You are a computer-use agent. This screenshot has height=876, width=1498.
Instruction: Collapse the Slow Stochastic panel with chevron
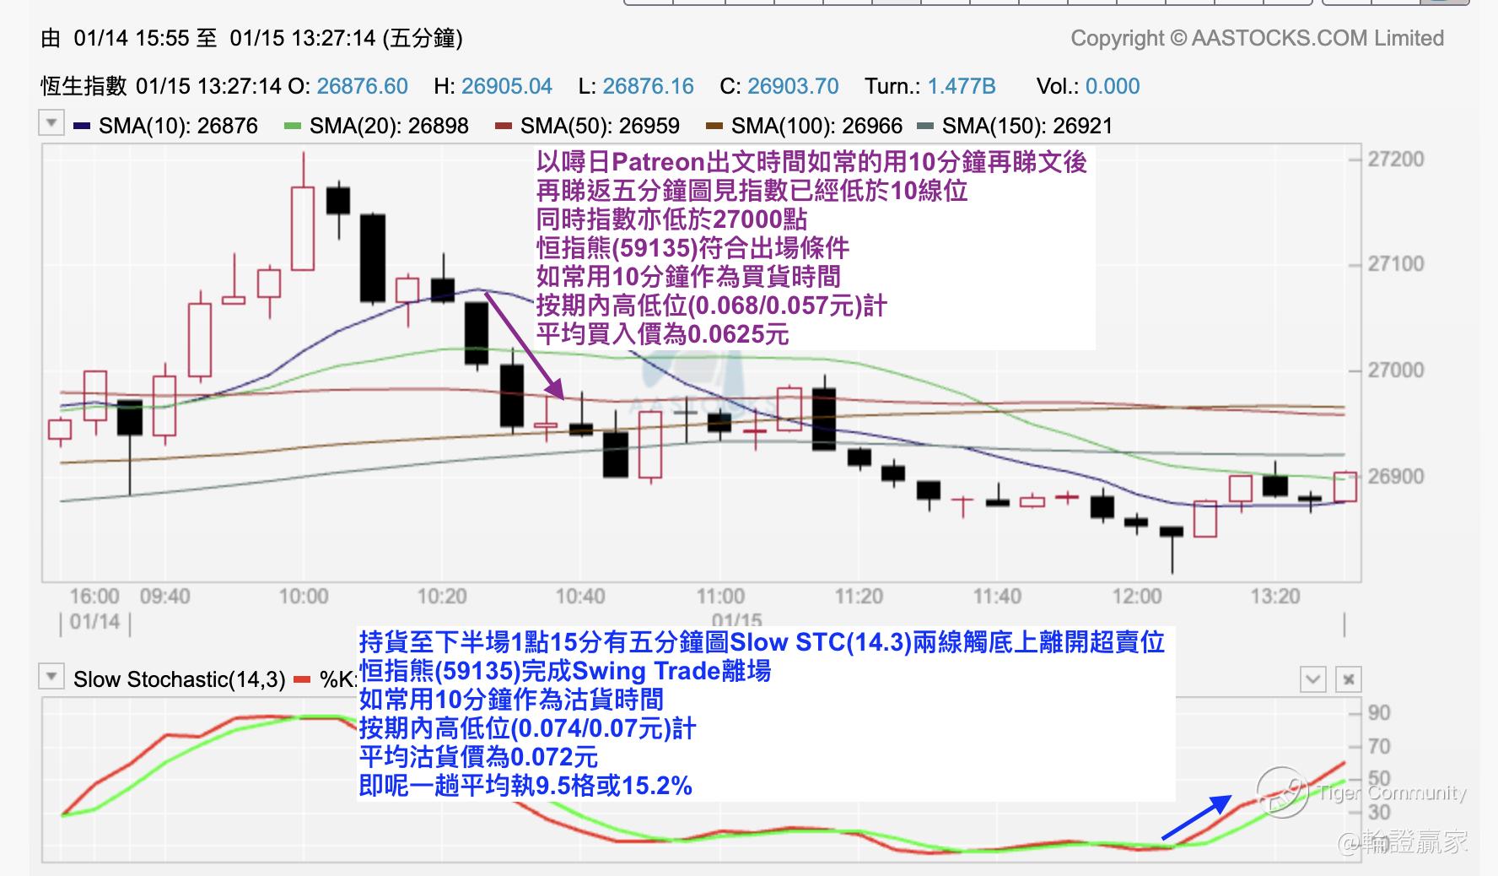[x=1313, y=679]
